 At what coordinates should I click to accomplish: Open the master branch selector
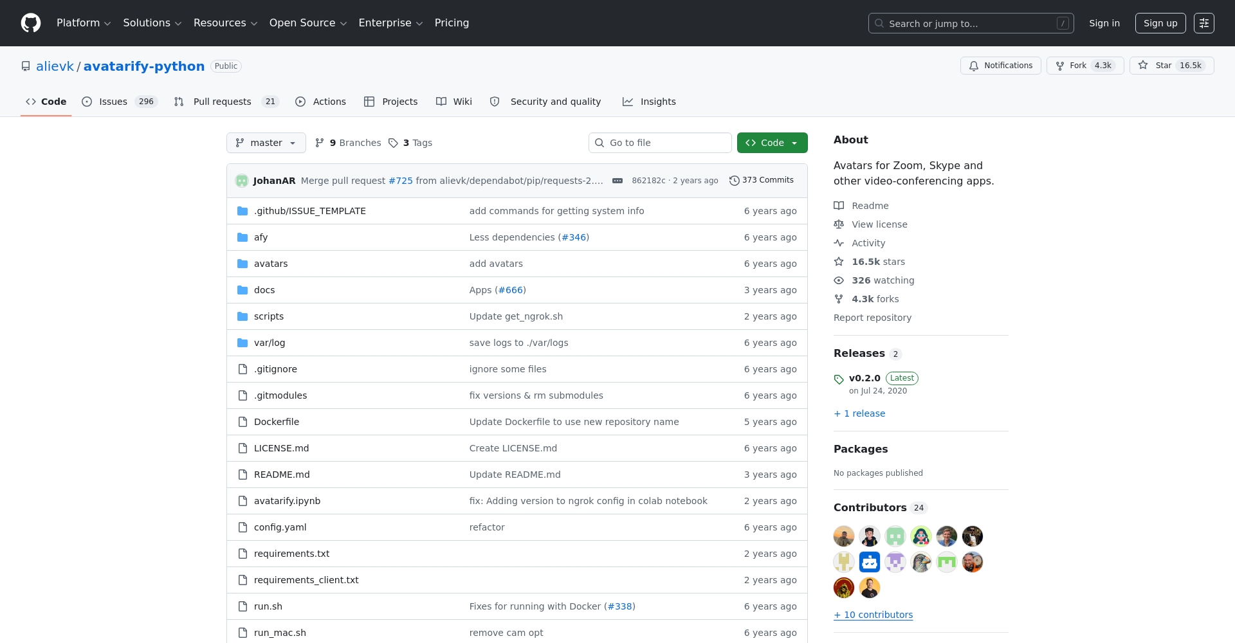pos(266,143)
